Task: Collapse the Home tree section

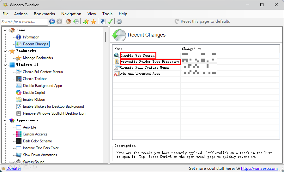Action: 5,30
